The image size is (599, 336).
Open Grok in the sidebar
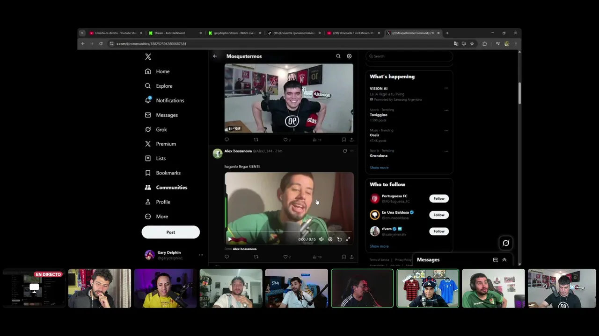156,129
